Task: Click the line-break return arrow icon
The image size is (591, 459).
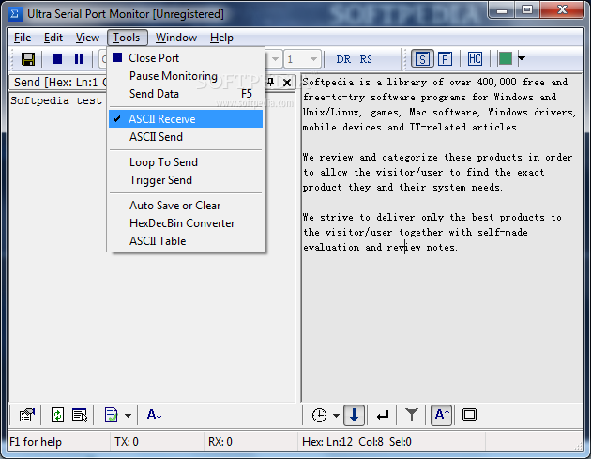Action: point(383,416)
